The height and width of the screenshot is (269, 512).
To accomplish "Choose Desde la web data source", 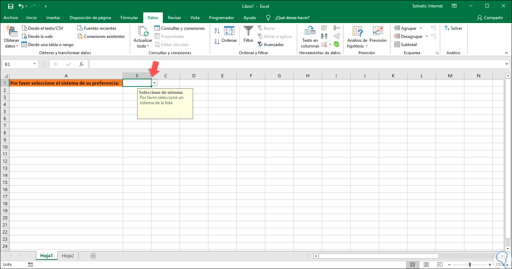I will (37, 37).
